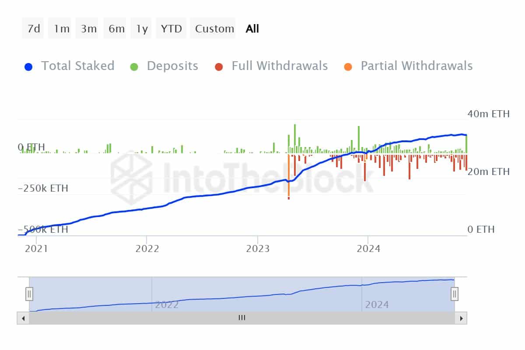Select the All time range tab
Image resolution: width=525 pixels, height=350 pixels.
252,28
